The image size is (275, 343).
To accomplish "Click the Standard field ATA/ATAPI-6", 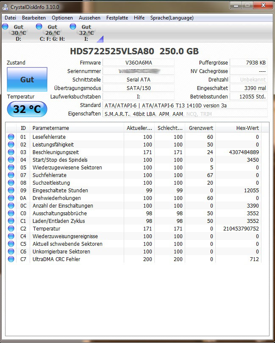I will tap(185, 105).
